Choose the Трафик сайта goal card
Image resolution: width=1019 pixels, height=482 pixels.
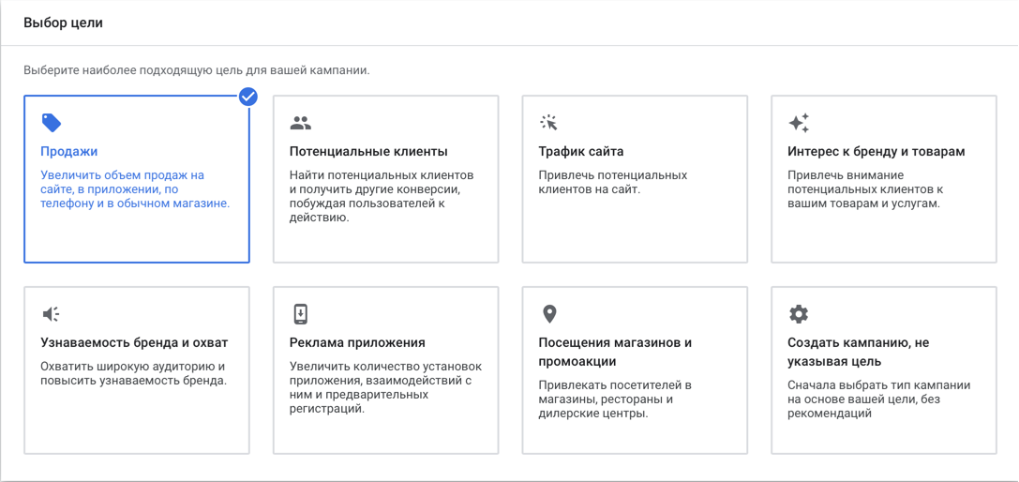point(635,179)
